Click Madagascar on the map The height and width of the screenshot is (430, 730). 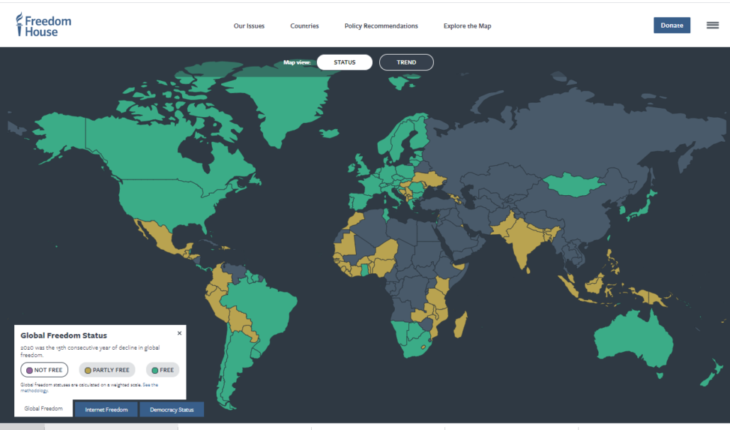[x=460, y=325]
